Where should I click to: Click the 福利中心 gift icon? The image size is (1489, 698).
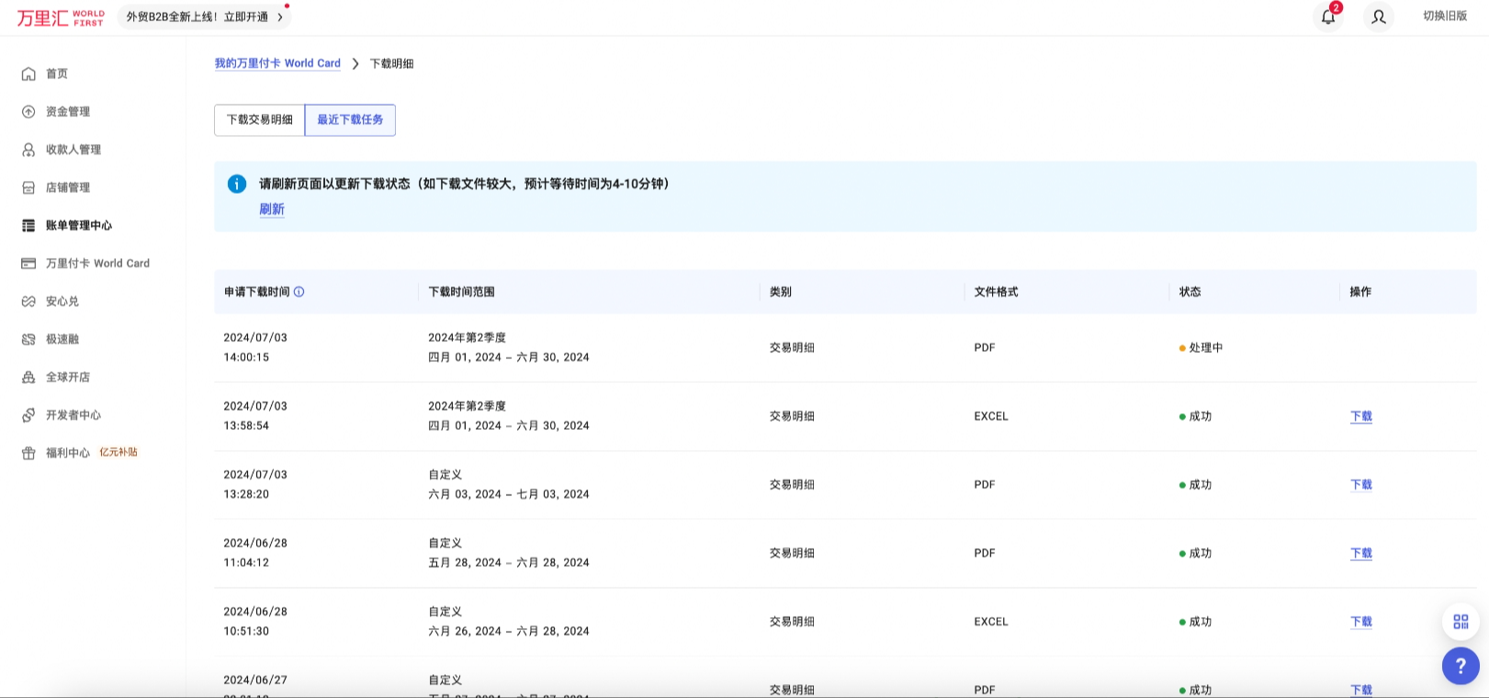tap(28, 453)
